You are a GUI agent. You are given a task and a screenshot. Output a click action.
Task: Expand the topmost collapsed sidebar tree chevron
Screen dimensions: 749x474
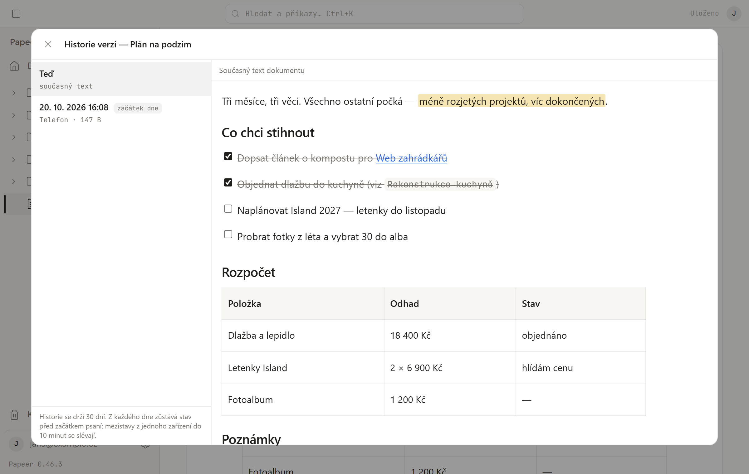coord(14,93)
